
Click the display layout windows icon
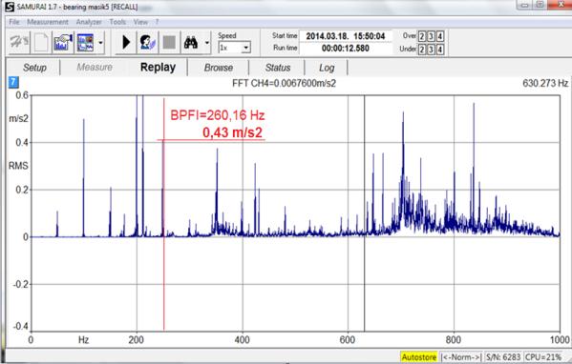[85, 43]
